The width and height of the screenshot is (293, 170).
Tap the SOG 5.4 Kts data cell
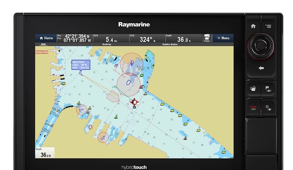111,38
